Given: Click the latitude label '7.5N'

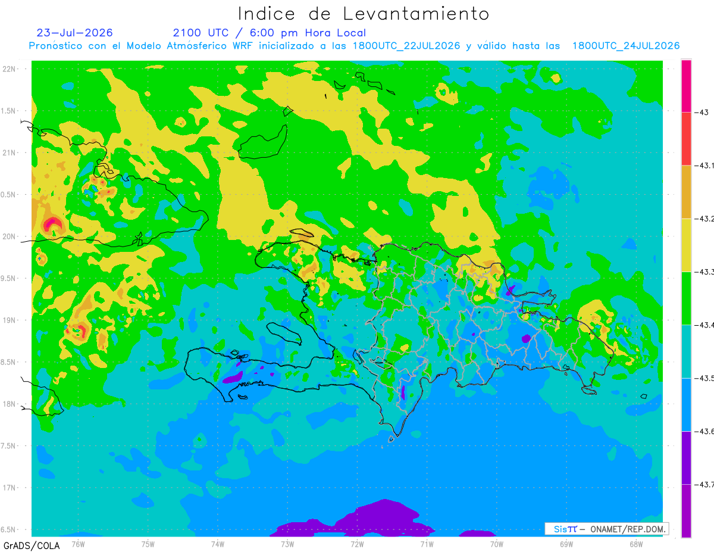Looking at the screenshot, I should [9, 445].
